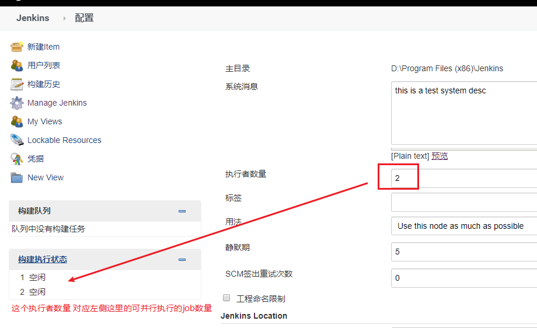Click the 预览 preview link

(x=440, y=156)
